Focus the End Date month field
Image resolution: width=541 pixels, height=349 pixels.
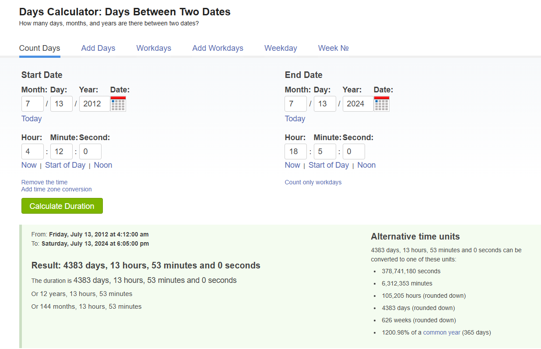[x=296, y=104]
